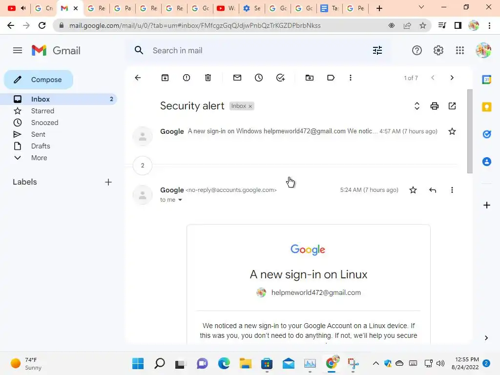Delete conversation with trash icon
This screenshot has width=500, height=375.
click(208, 78)
